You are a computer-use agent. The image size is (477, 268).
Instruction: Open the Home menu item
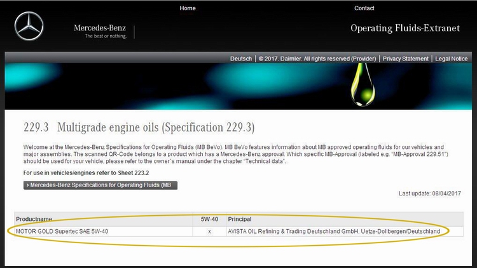[188, 8]
